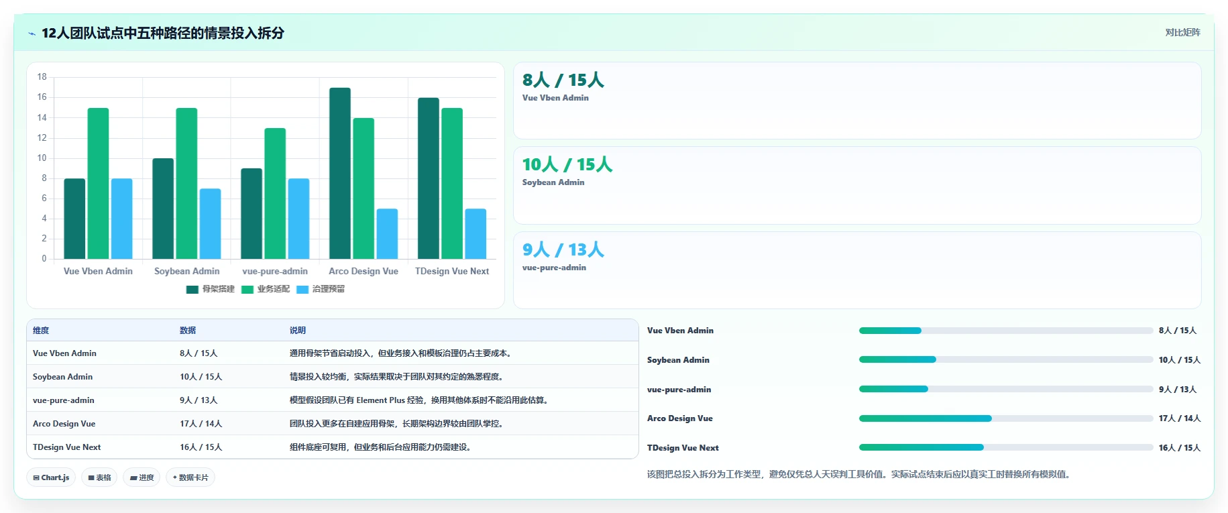Click the Arco Design Vue label on the chart axis
The image size is (1228, 513).
tap(364, 272)
